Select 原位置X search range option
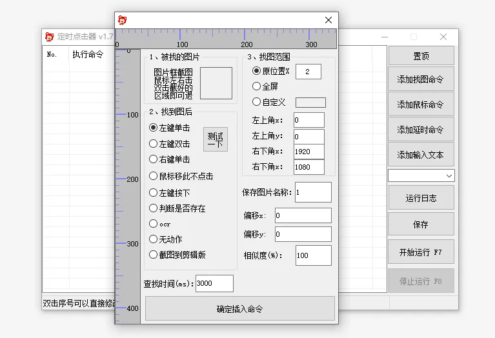This screenshot has height=338, width=495. tap(271, 71)
